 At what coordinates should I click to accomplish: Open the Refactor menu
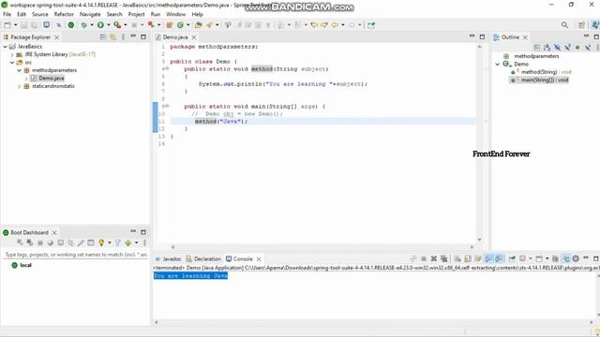(x=64, y=14)
